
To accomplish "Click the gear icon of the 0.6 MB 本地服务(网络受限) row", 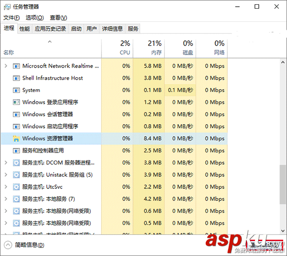I will (16, 211).
